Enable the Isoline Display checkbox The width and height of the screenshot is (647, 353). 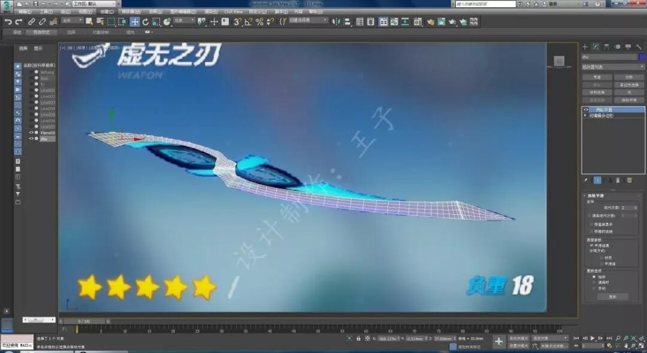click(x=591, y=224)
